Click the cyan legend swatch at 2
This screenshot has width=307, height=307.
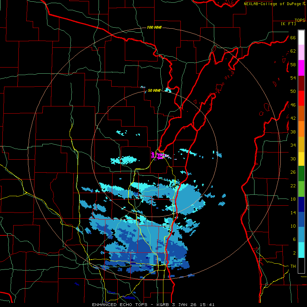(301, 250)
